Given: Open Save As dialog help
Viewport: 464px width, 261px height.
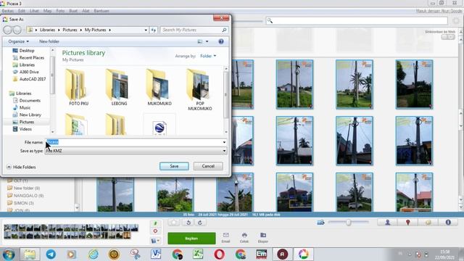Looking at the screenshot, I should [x=221, y=42].
